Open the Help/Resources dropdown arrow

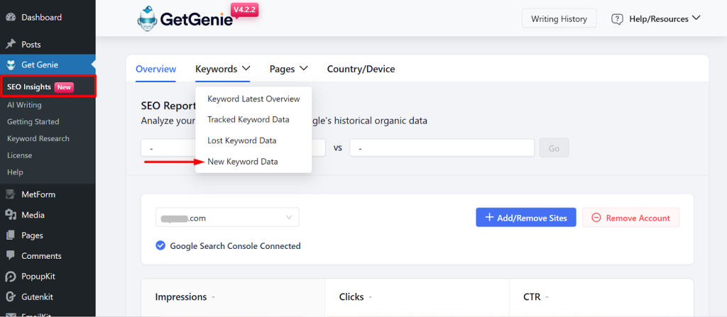coord(696,18)
